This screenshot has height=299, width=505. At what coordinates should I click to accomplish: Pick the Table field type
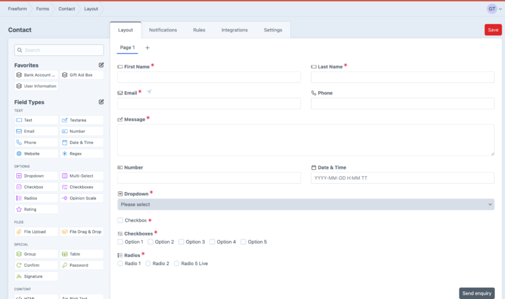[82, 254]
